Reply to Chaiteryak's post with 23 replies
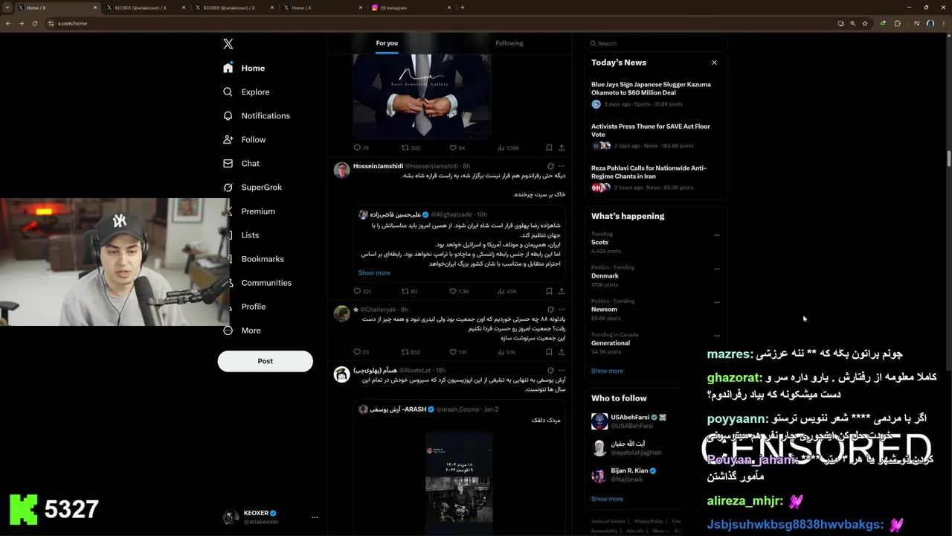 [x=361, y=352]
